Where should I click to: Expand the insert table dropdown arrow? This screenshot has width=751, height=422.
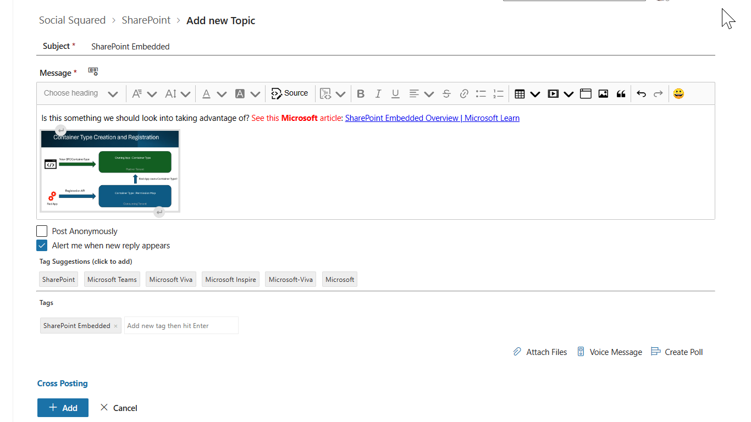click(x=535, y=94)
